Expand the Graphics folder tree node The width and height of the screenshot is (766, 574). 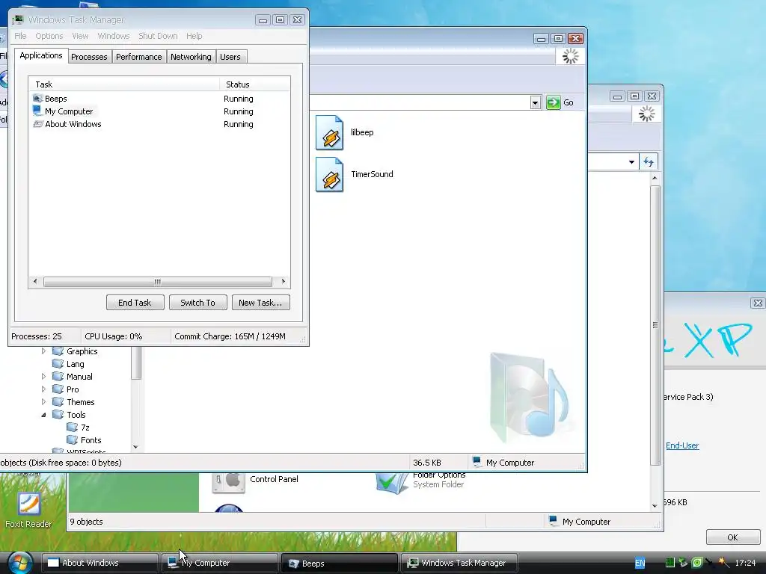pos(43,351)
